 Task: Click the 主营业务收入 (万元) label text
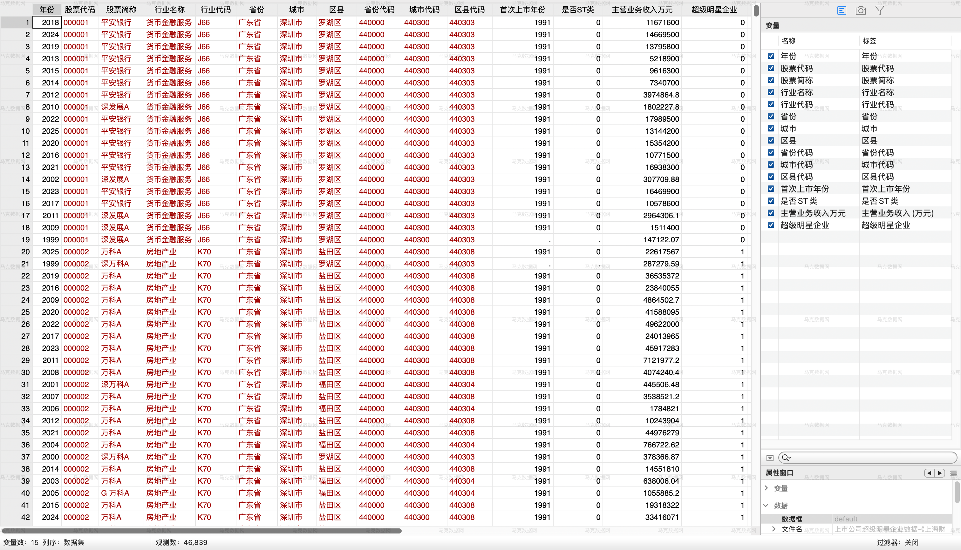click(897, 213)
